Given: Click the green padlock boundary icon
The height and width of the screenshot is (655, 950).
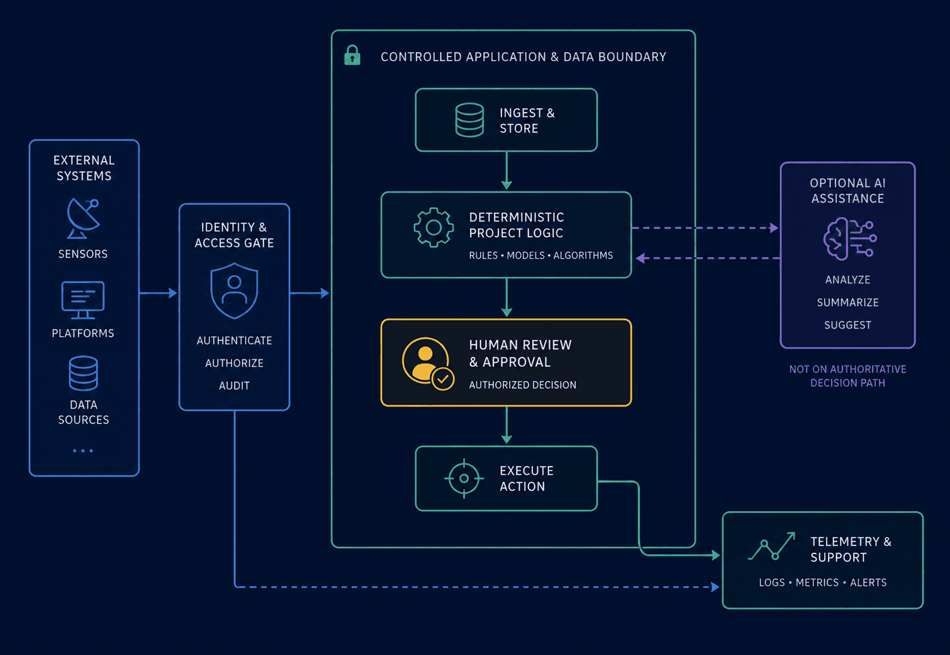Looking at the screenshot, I should point(352,55).
